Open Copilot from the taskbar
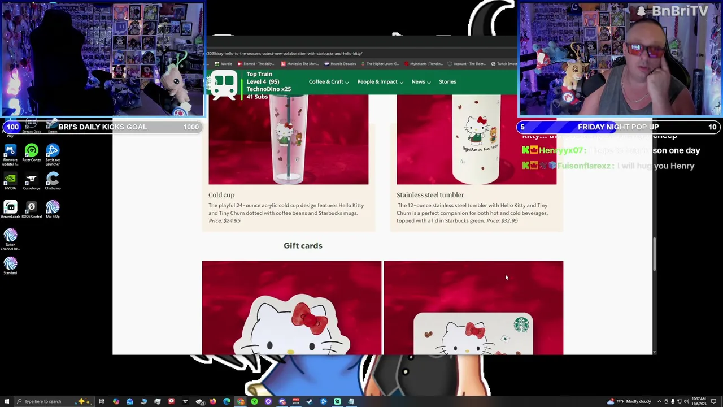723x407 pixels. click(116, 401)
